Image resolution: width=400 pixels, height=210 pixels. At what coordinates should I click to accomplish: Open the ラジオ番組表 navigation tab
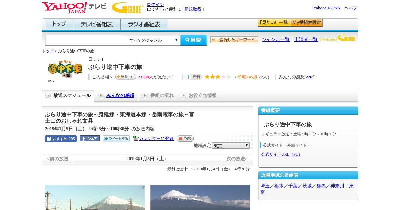point(144,24)
